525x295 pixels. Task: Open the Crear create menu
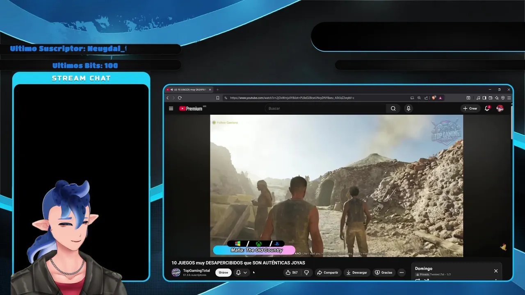(470, 109)
